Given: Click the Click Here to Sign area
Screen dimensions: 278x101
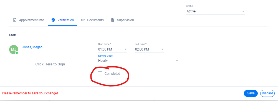Looking at the screenshot, I should coord(50,64).
